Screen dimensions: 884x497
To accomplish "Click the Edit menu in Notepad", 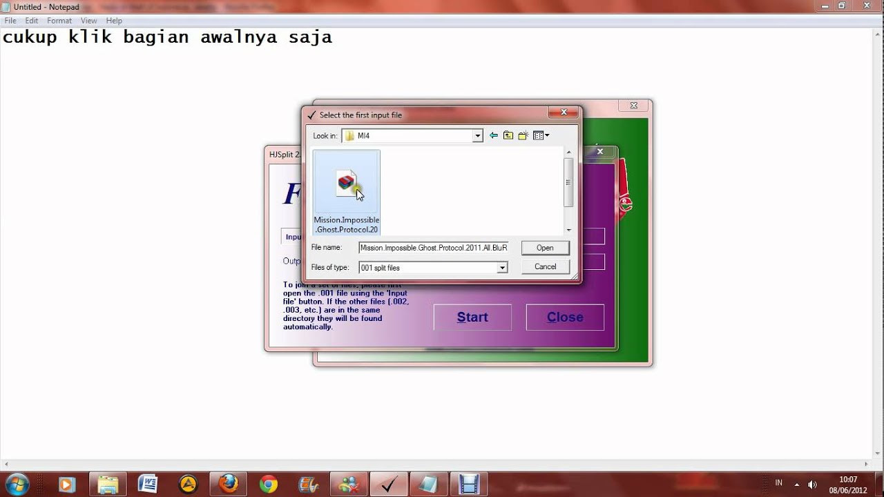I will pyautogui.click(x=31, y=20).
